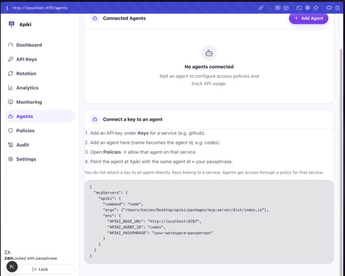
Task: Click the bold 'Keys' word in step 1
Action: tap(143, 133)
